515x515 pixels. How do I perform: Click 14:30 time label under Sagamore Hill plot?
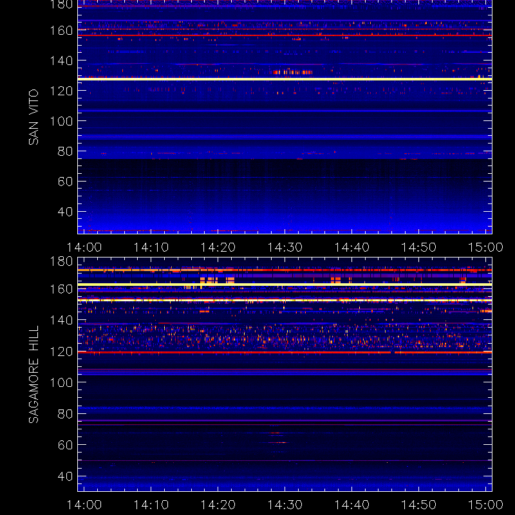click(285, 505)
